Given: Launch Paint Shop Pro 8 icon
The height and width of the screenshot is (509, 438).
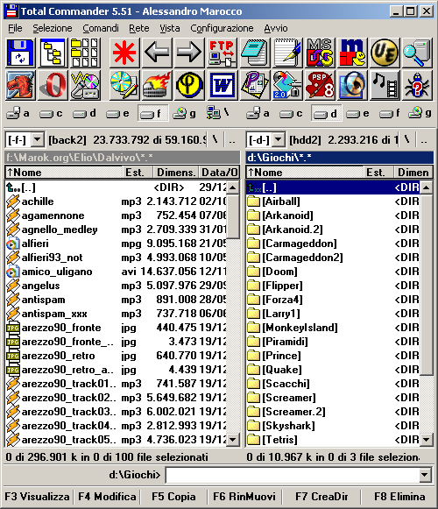Looking at the screenshot, I should coord(320,85).
